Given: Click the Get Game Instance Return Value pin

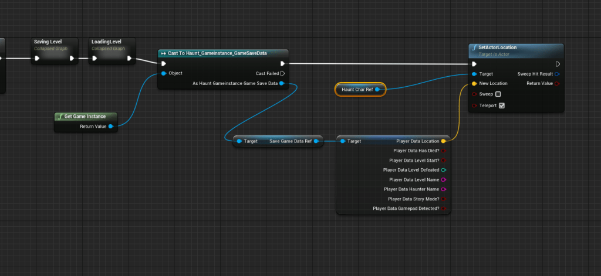Looking at the screenshot, I should coord(111,126).
